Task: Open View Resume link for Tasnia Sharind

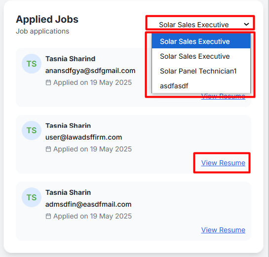Action: click(223, 96)
